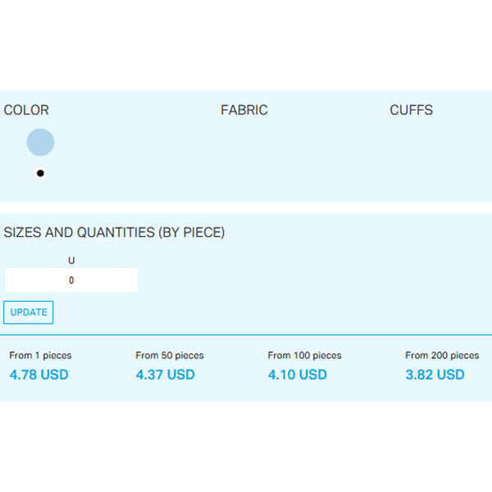The width and height of the screenshot is (492, 492).
Task: Click the From 200 pieces label
Action: (442, 356)
